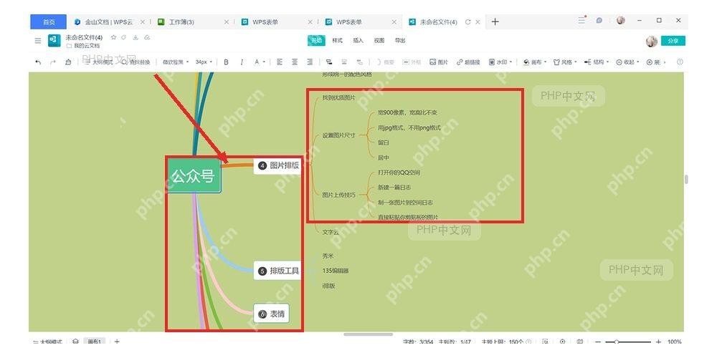Screen dimensions: 717x358
Task: Select the 图片排版 topic node
Action: (x=278, y=165)
